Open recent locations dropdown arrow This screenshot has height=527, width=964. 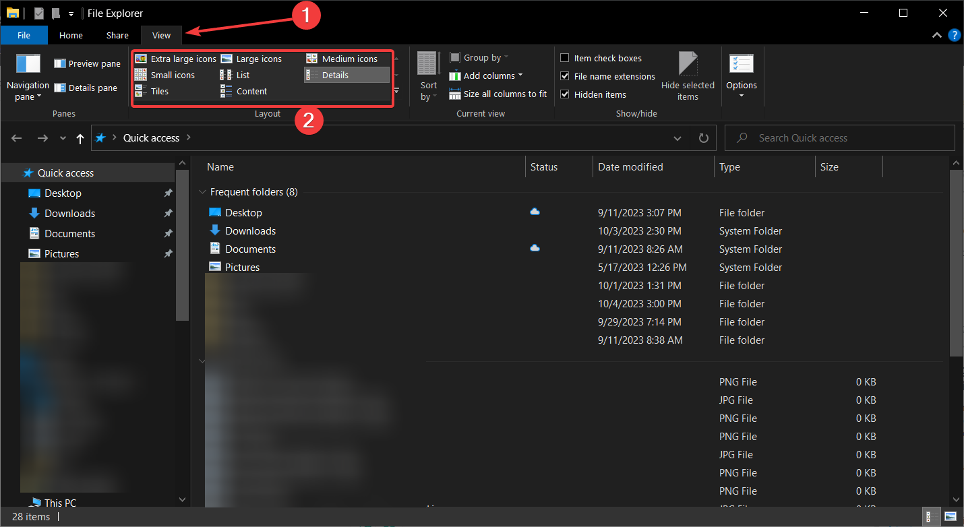(63, 138)
